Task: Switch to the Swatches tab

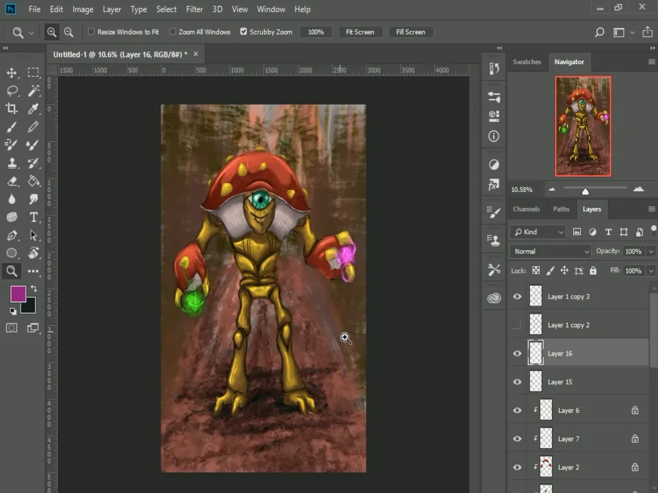Action: (x=527, y=62)
